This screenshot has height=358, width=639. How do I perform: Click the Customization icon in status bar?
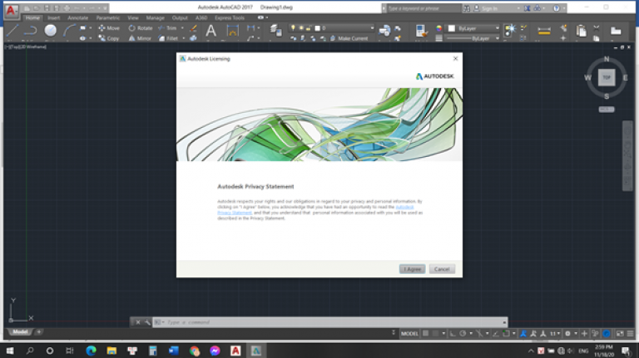630,334
